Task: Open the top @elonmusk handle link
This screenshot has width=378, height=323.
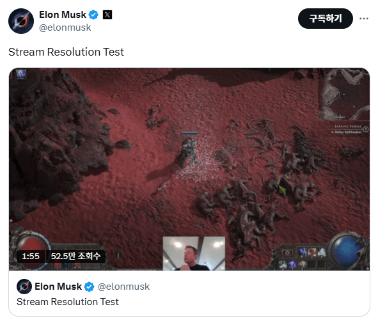Action: point(65,28)
